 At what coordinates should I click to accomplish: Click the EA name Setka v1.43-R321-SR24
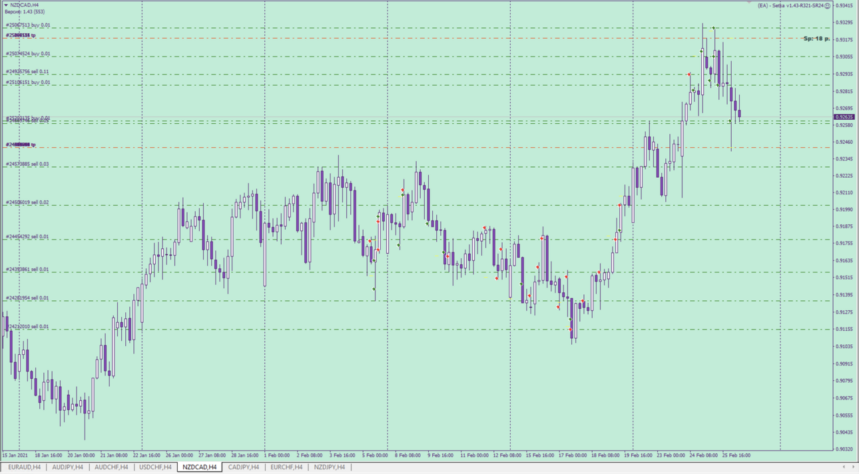tap(797, 5)
